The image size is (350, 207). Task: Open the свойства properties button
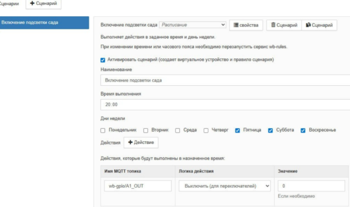click(x=246, y=25)
